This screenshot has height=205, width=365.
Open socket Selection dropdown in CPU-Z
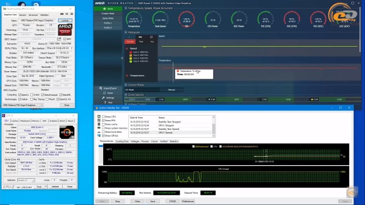coord(26,181)
